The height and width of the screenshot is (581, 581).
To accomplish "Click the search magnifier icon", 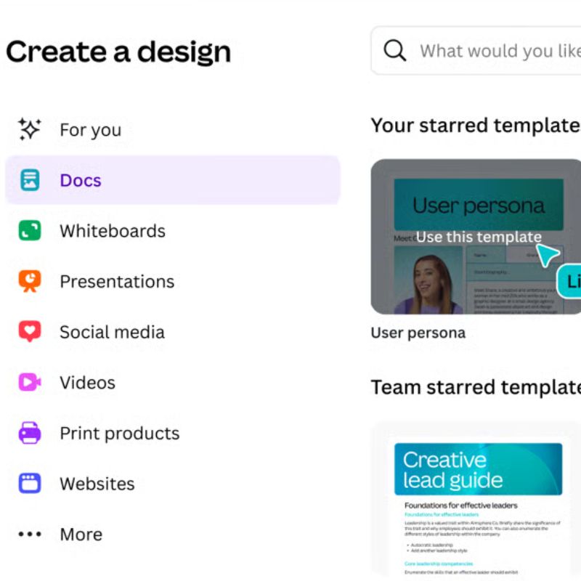I will [x=395, y=51].
